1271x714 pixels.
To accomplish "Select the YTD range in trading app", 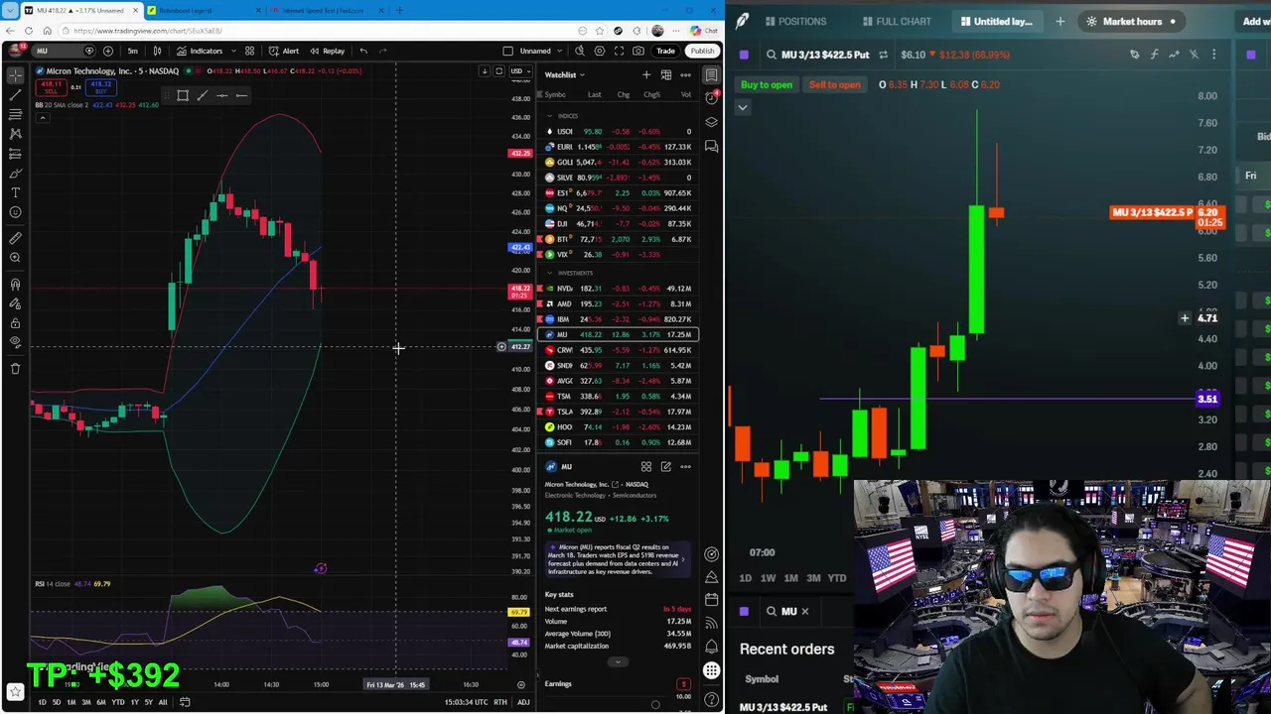I will pyautogui.click(x=837, y=578).
